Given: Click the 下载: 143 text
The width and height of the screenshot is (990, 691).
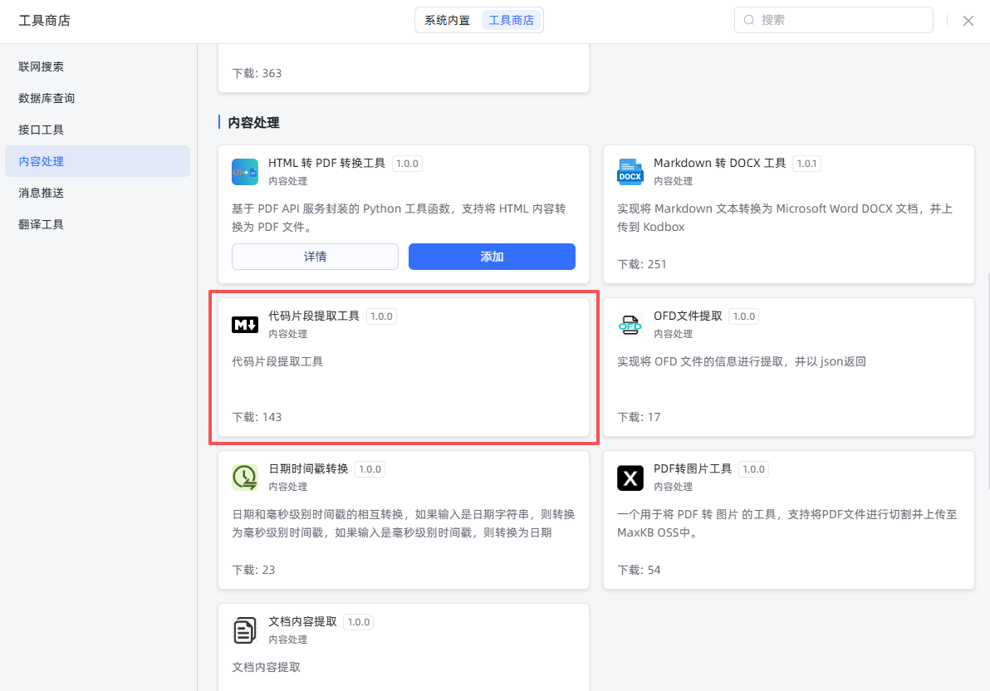Looking at the screenshot, I should [x=257, y=417].
